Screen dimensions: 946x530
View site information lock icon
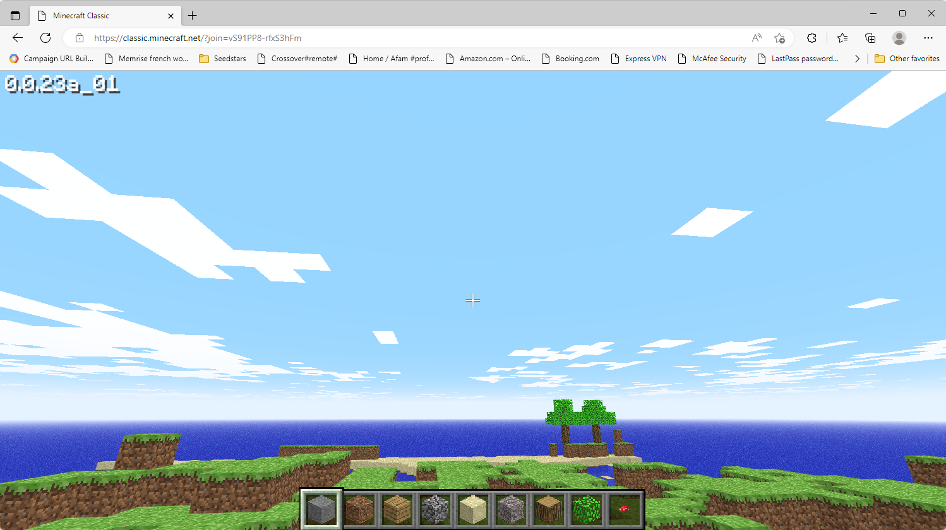(x=80, y=38)
